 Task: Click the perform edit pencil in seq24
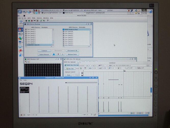(95, 115)
